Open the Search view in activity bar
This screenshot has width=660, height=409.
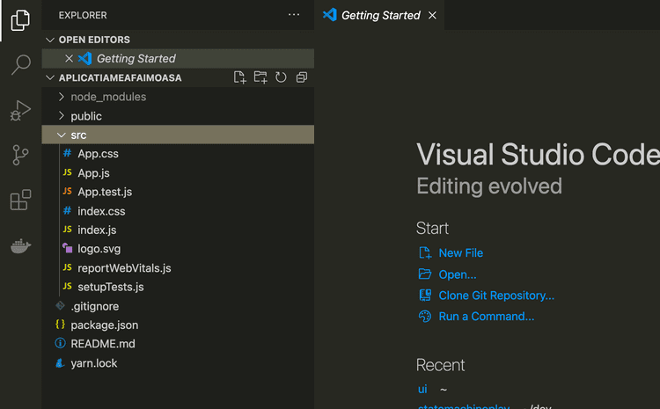point(20,64)
